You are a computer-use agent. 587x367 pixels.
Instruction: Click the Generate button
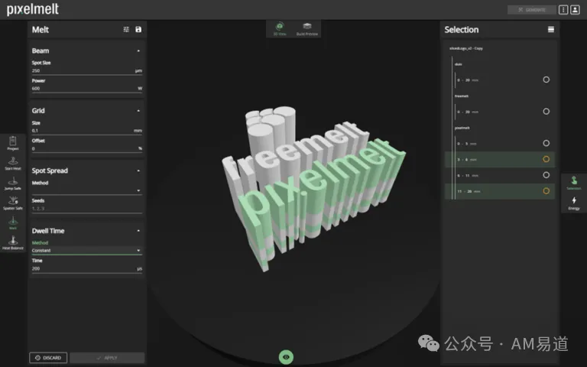click(532, 10)
